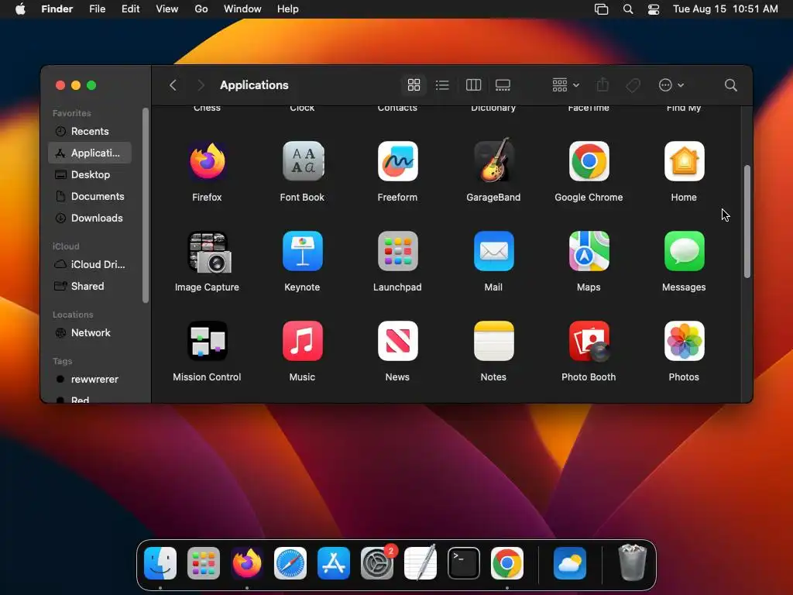Image resolution: width=793 pixels, height=595 pixels.
Task: Open Recents in the sidebar
Action: 90,131
